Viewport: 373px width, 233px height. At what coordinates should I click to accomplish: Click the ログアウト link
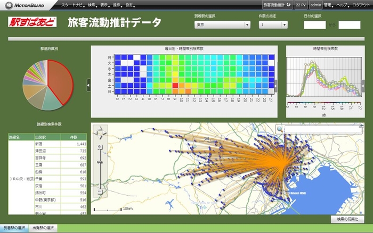361,5
